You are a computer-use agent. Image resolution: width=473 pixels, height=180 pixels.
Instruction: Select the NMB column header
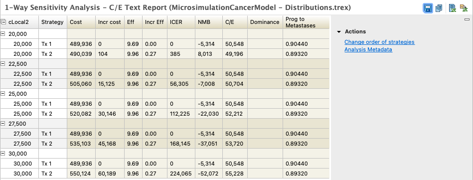pyautogui.click(x=209, y=22)
